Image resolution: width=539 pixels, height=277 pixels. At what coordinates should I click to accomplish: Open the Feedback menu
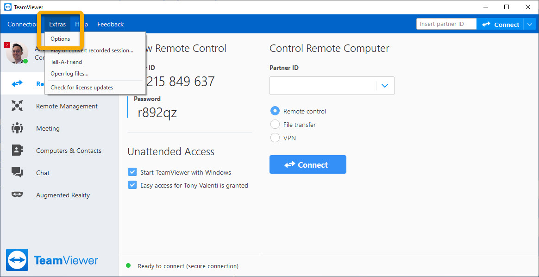(110, 25)
